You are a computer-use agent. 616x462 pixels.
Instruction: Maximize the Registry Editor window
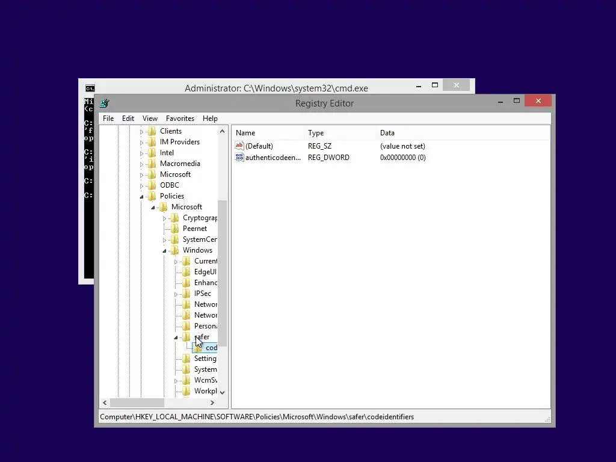click(x=517, y=101)
